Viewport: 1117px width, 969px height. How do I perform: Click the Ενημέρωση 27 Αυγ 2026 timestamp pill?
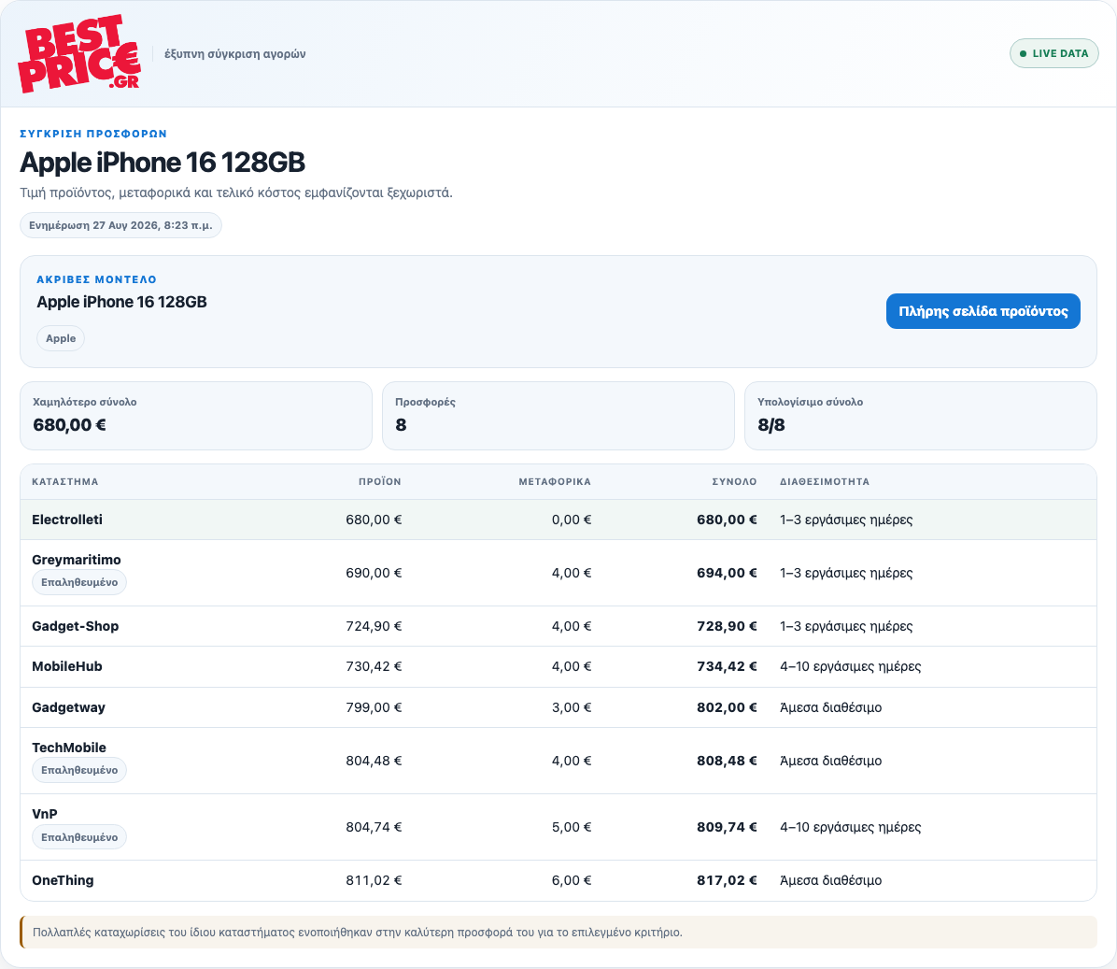point(120,225)
